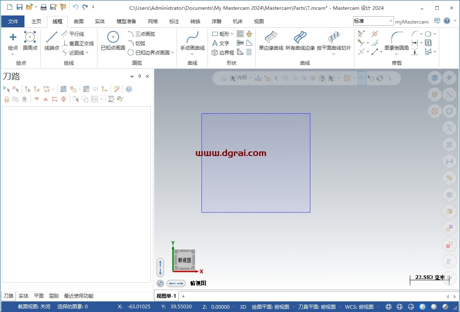Viewport: 460px width, 312px height.
Task: Toggle the highlighted verify selection button
Action: coord(362,78)
